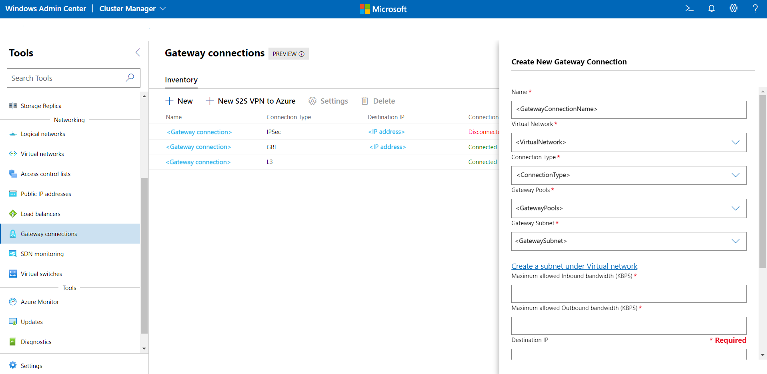767x374 pixels.
Task: Open SDN monitoring tool
Action: tap(42, 254)
